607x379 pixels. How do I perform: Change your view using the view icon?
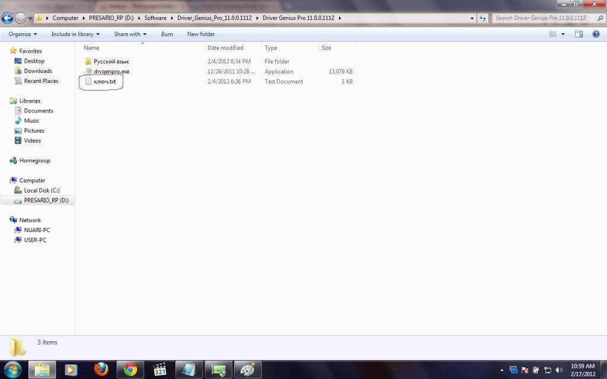pyautogui.click(x=553, y=34)
